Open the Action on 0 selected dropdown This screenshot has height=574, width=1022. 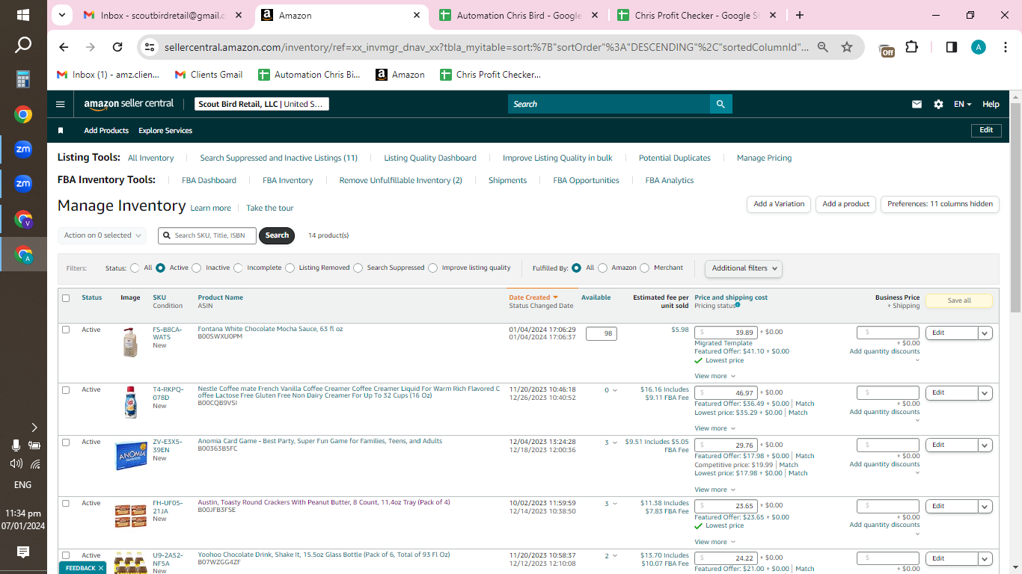pos(102,235)
